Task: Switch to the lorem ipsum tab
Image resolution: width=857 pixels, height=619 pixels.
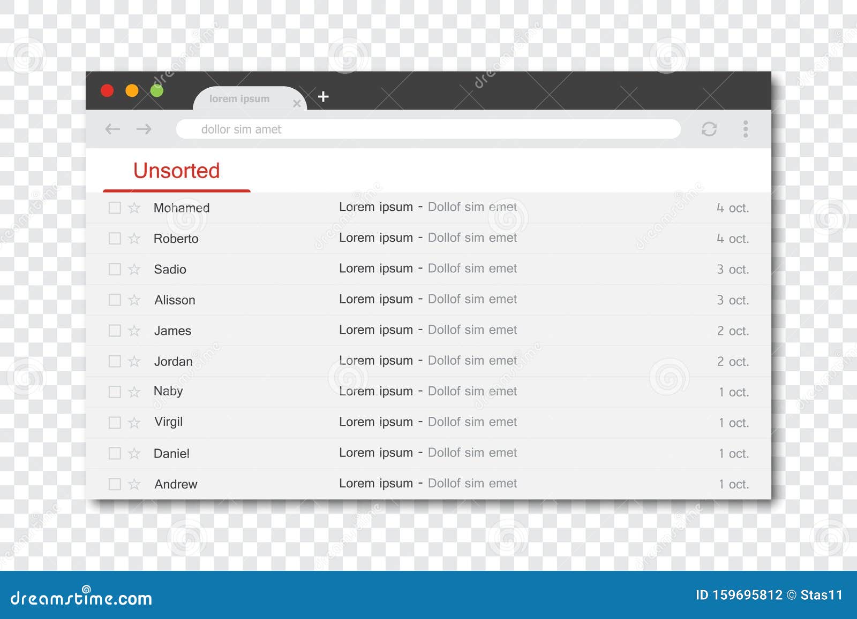Action: point(239,98)
